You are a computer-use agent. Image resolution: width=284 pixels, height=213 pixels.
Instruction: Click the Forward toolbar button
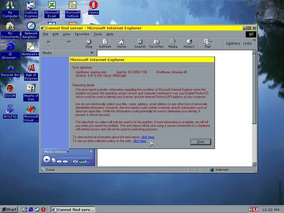pyautogui.click(x=69, y=44)
